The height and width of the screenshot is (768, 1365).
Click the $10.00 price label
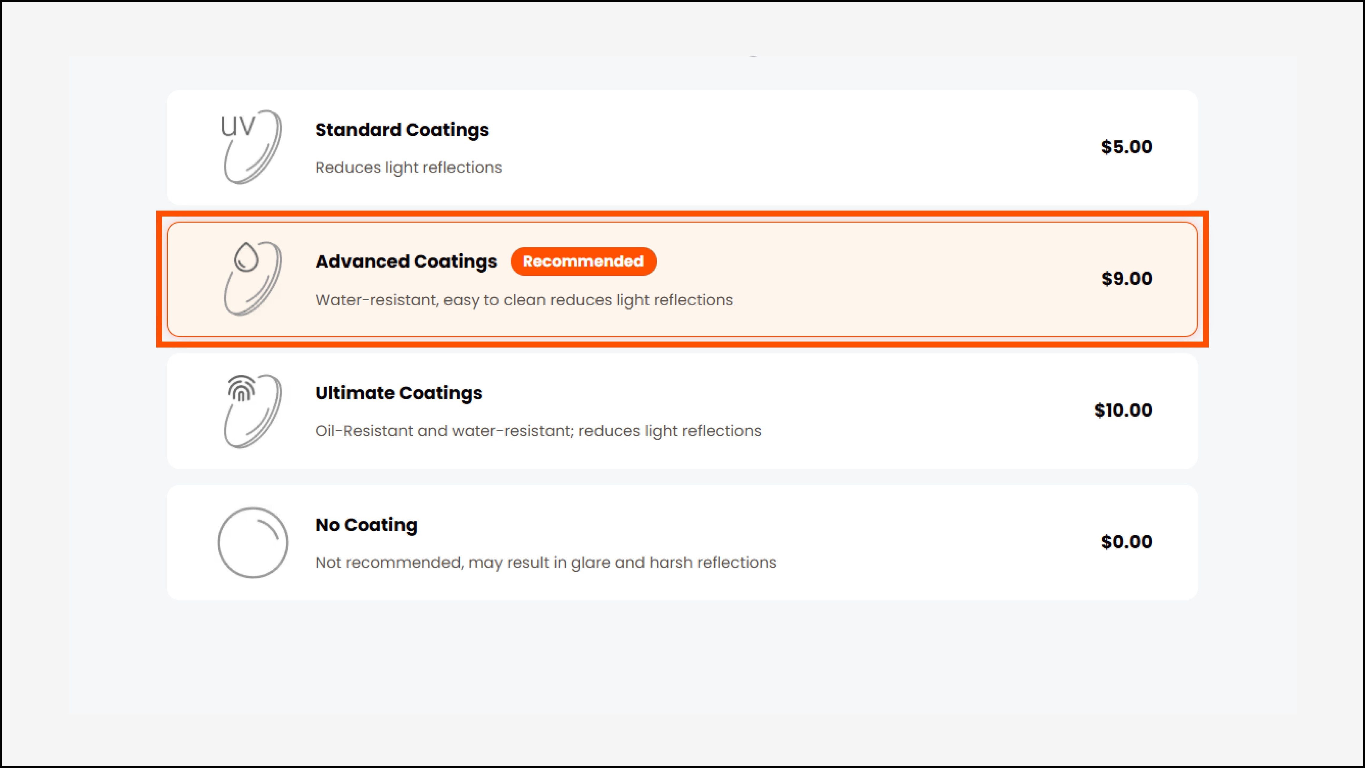(x=1122, y=410)
